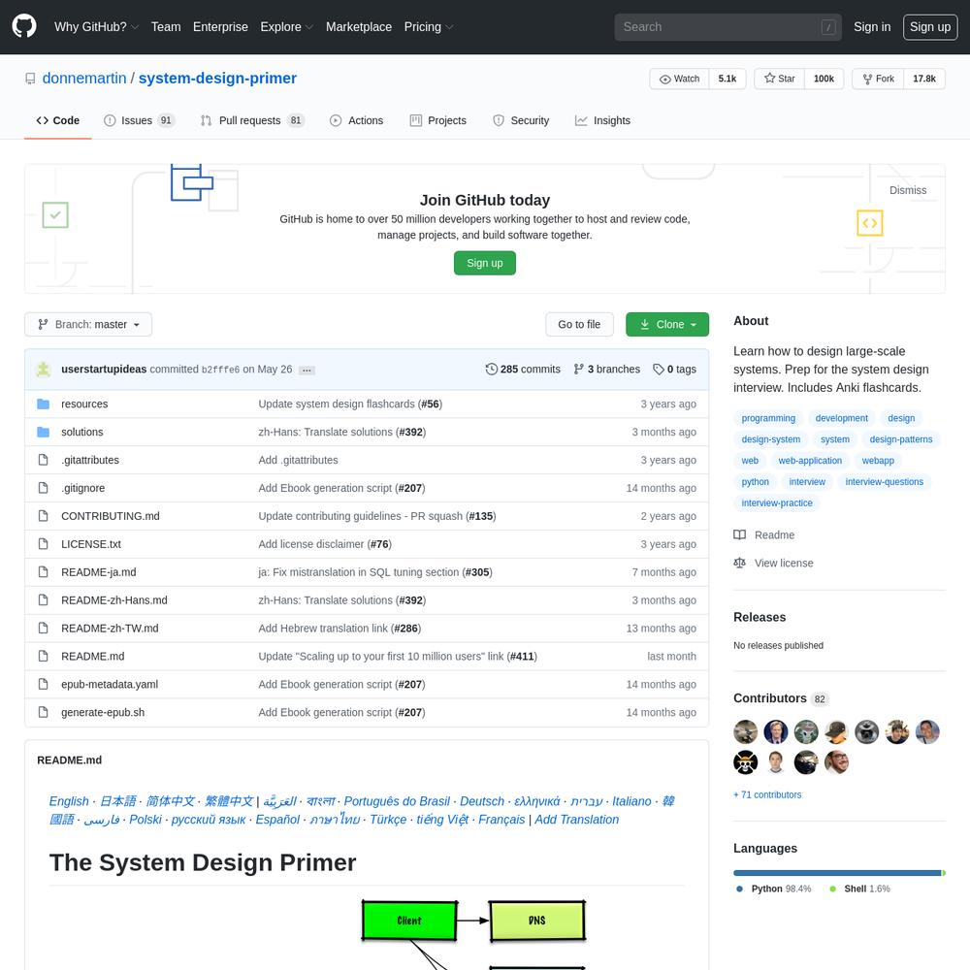Click the branches fork icon near 3 branches
The width and height of the screenshot is (970, 970).
point(578,370)
